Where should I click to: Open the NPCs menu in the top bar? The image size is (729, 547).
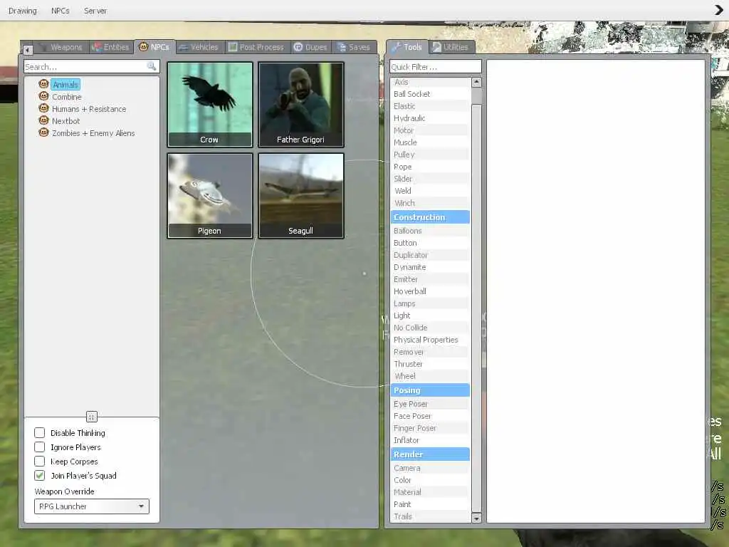pyautogui.click(x=60, y=10)
